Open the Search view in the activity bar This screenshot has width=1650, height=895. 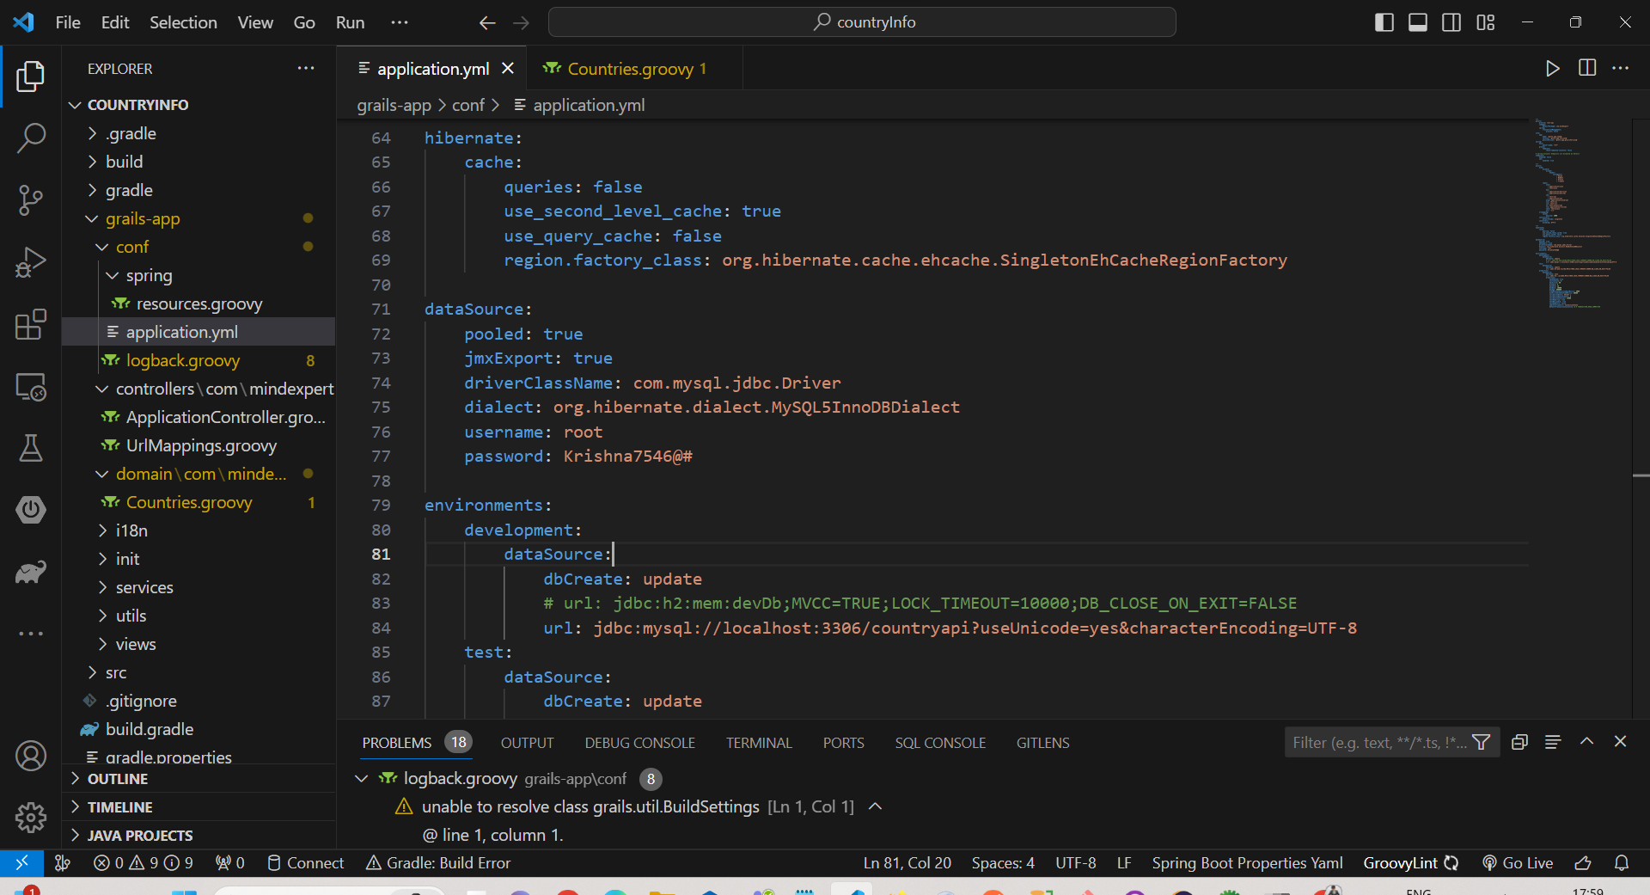point(31,138)
